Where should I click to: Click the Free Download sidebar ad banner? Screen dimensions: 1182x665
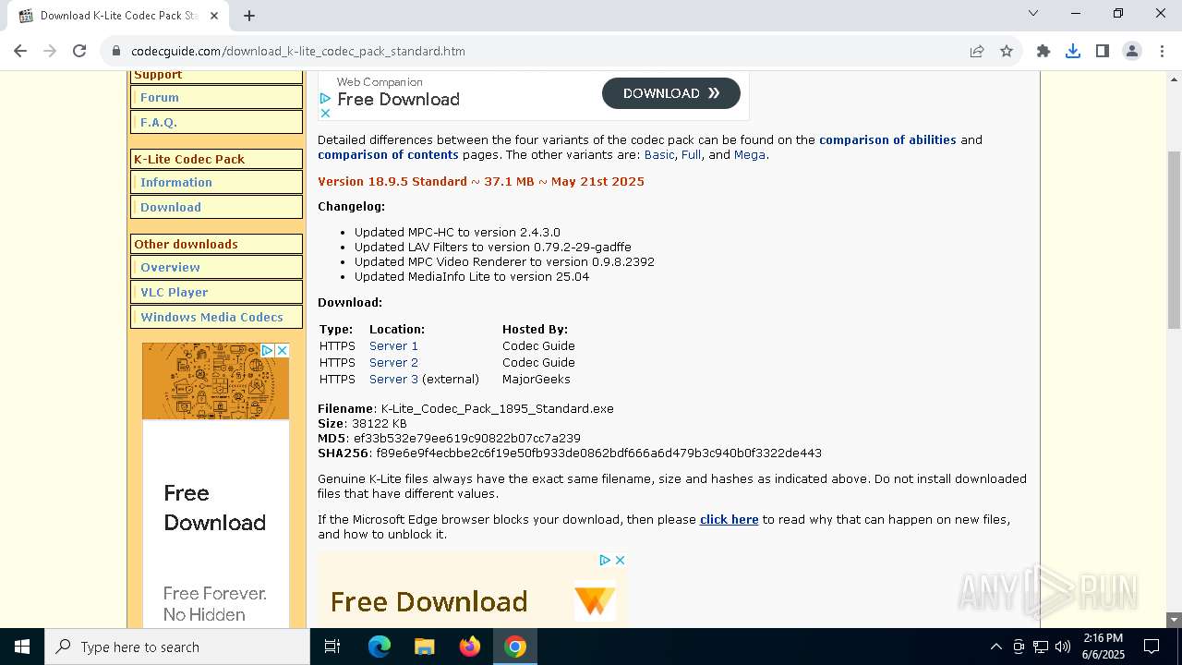coord(215,485)
